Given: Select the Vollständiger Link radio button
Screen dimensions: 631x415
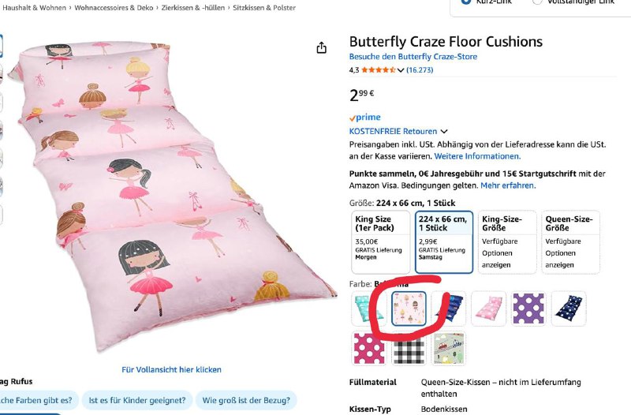Looking at the screenshot, I should pos(559,2).
